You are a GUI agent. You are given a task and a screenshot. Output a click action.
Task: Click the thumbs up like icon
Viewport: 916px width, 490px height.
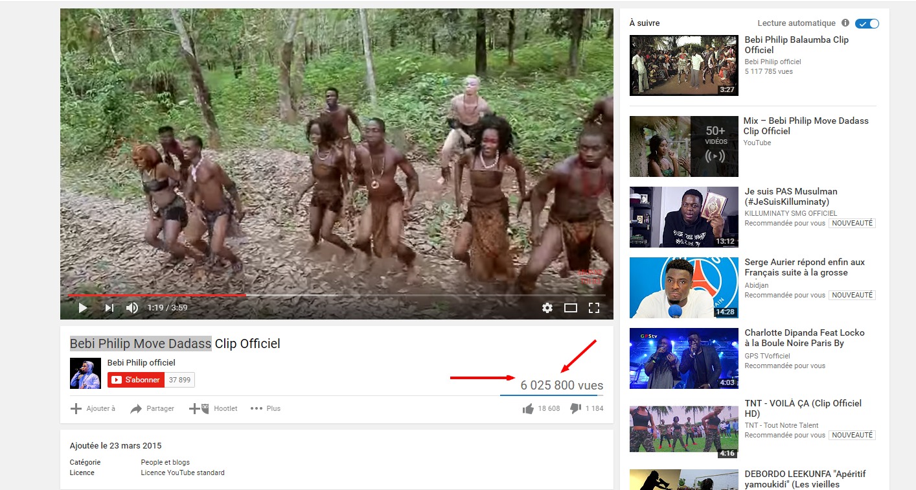[x=528, y=408]
